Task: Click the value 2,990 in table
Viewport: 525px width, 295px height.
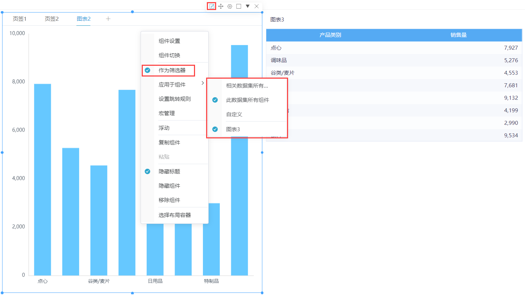Action: click(x=511, y=123)
